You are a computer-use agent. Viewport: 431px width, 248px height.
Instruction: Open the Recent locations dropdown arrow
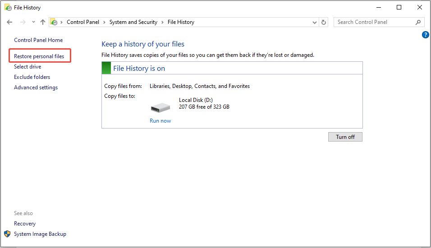point(33,22)
